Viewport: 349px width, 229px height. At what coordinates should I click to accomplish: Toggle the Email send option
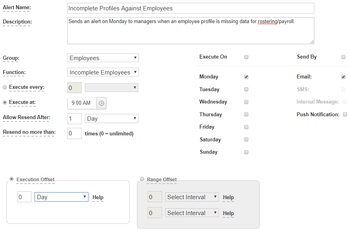pyautogui.click(x=343, y=77)
